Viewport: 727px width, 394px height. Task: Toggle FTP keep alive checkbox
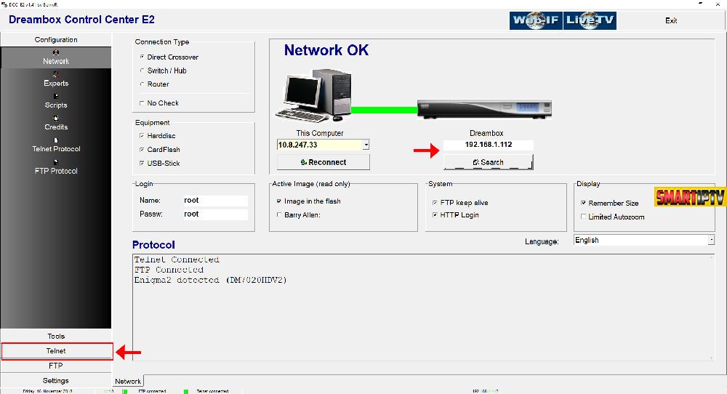pos(435,203)
